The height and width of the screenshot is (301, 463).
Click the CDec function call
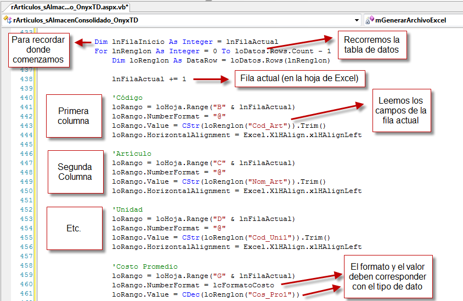(x=191, y=294)
